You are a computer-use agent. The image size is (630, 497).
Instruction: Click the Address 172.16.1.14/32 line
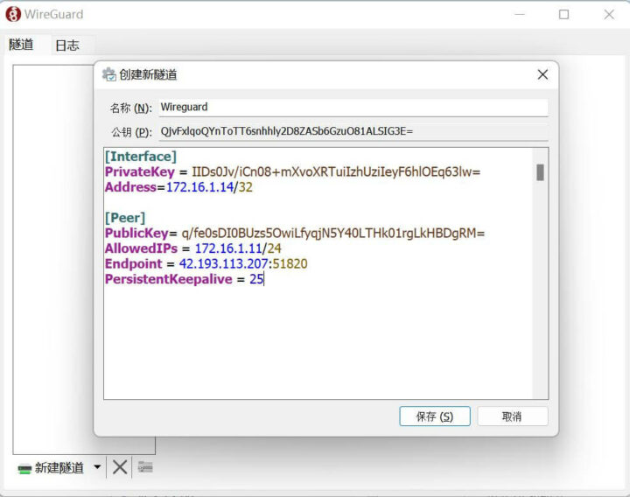pyautogui.click(x=178, y=187)
